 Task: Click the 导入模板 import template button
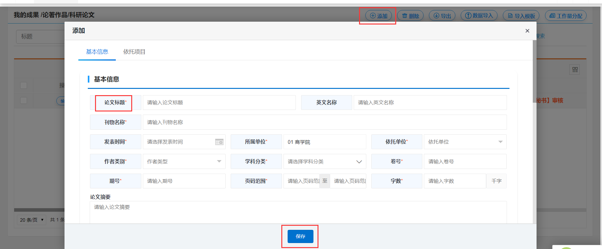[521, 16]
